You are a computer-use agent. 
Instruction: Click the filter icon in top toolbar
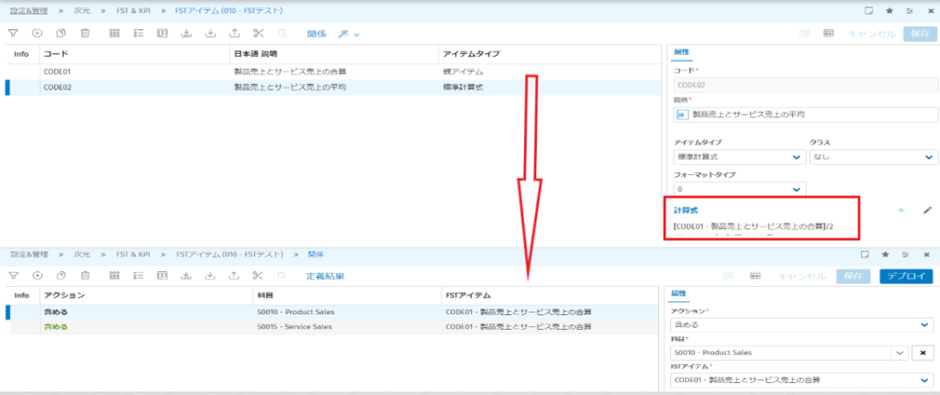click(13, 33)
